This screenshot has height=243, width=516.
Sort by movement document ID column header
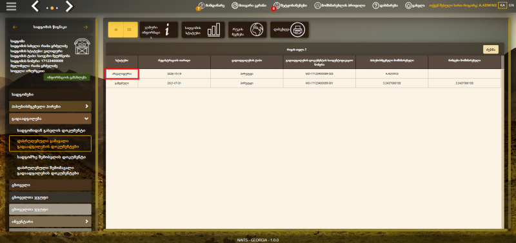[x=319, y=62]
